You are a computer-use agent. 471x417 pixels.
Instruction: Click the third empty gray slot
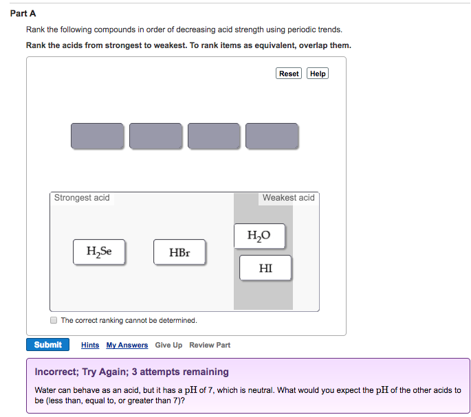(x=214, y=135)
